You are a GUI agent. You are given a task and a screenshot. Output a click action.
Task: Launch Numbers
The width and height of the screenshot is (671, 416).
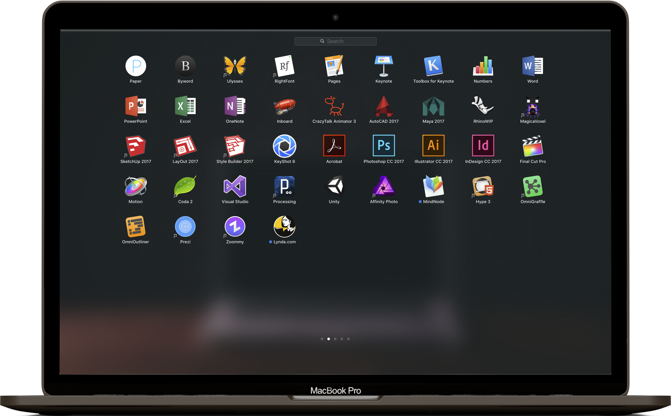pos(483,66)
